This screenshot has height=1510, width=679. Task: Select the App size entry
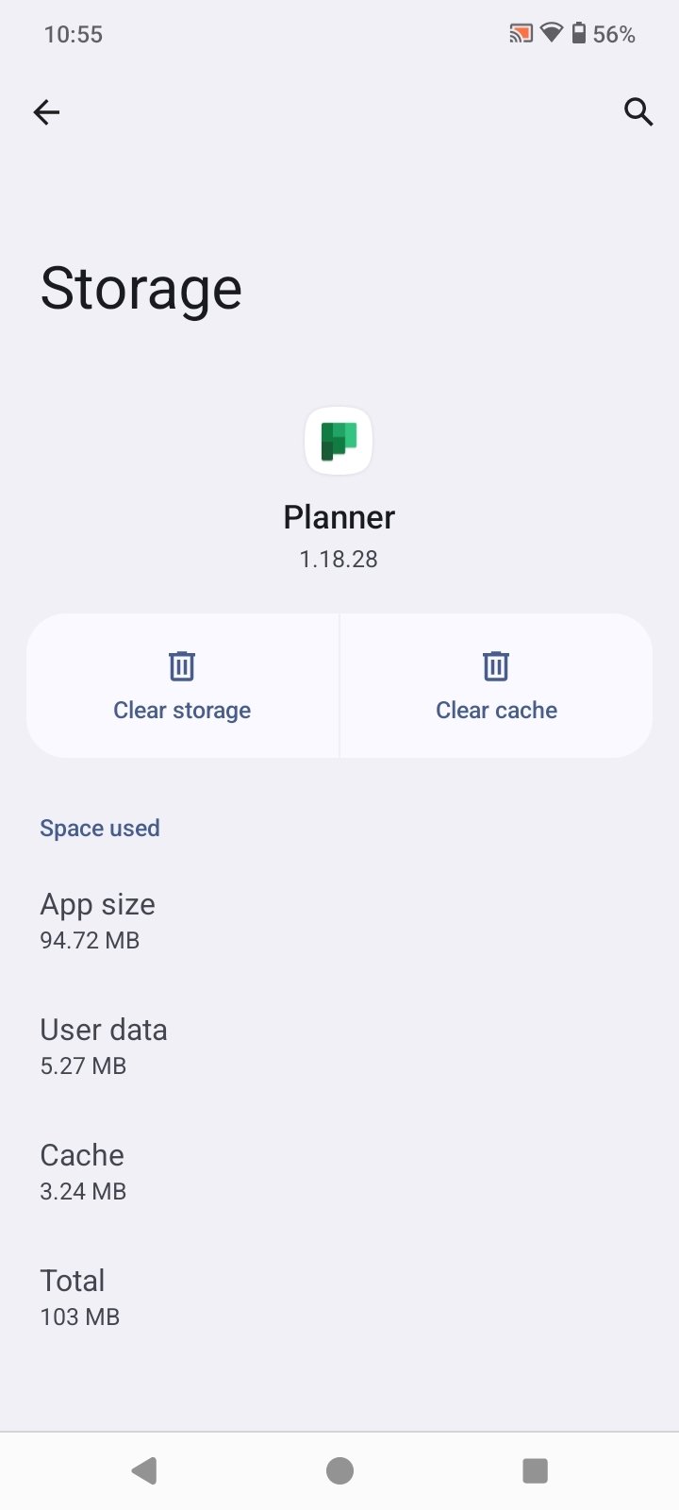[98, 920]
